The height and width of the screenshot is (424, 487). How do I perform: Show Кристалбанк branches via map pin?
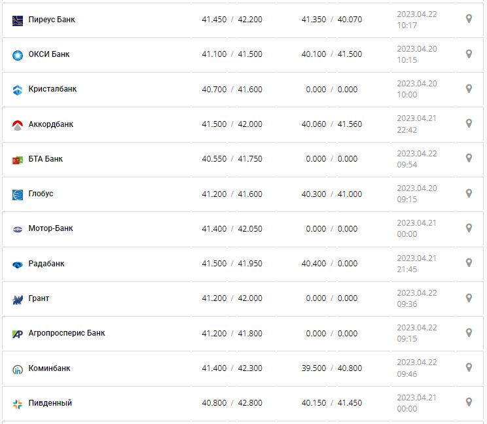click(469, 88)
